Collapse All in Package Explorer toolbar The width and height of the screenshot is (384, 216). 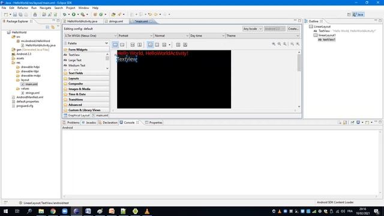point(47,27)
